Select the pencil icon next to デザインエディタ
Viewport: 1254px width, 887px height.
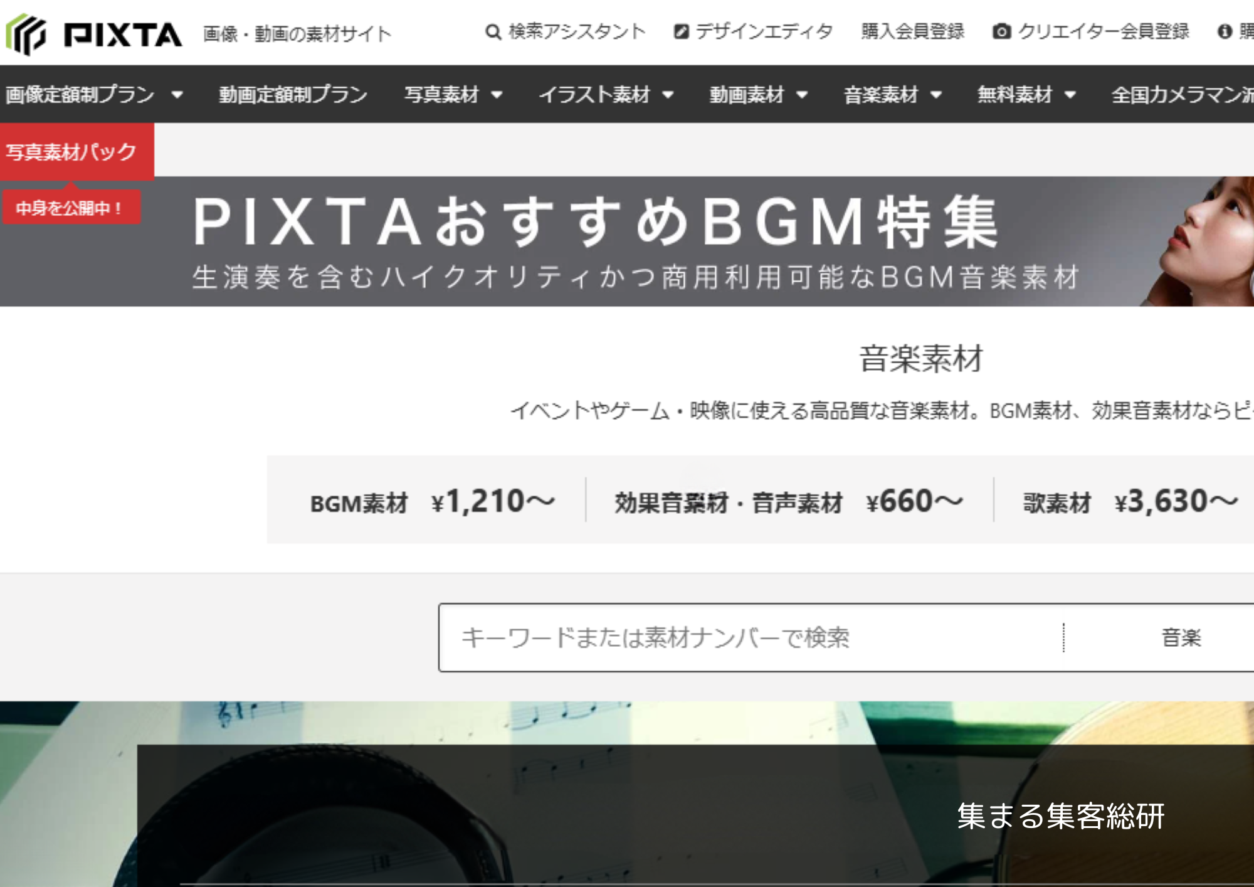(x=680, y=31)
